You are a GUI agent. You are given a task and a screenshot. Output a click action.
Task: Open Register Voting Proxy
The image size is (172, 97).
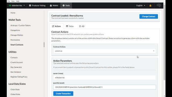19,77
